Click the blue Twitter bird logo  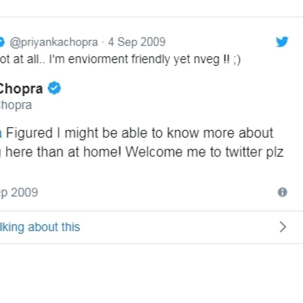[282, 41]
